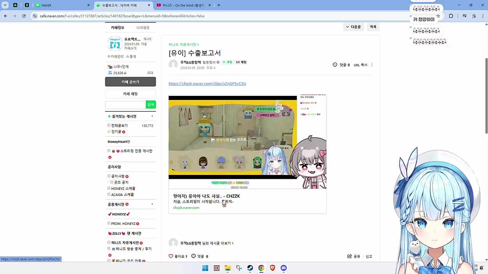Open comments via 댓글 0 icon at top
488x274 pixels.
tap(341, 65)
